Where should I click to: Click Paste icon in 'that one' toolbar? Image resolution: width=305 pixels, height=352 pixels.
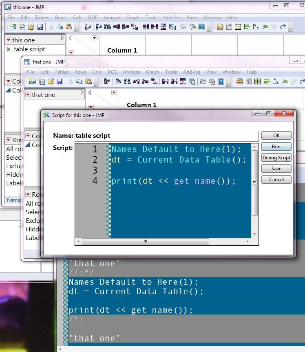[88, 81]
